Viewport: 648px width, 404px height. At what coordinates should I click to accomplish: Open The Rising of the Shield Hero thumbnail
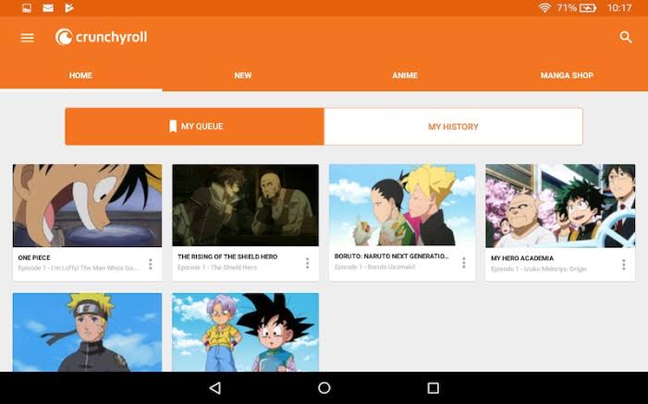point(246,205)
